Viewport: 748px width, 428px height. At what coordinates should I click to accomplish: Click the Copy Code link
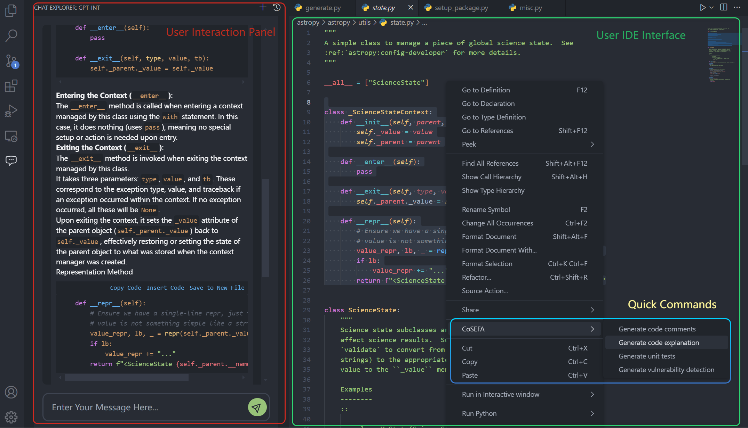point(125,288)
